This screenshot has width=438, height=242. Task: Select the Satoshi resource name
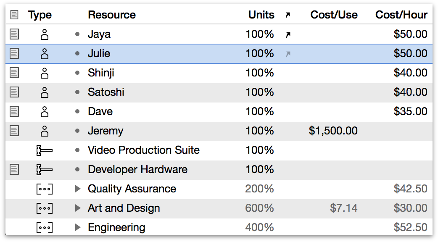coord(106,92)
